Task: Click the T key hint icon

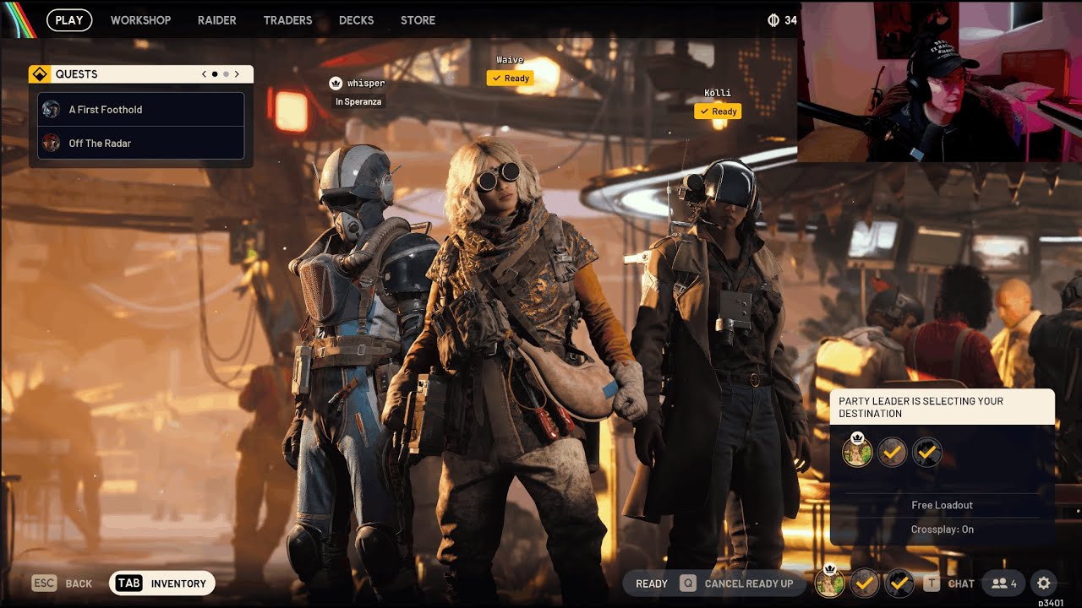Action: [932, 584]
